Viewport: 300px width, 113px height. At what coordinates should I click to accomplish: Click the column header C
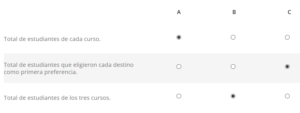289,12
